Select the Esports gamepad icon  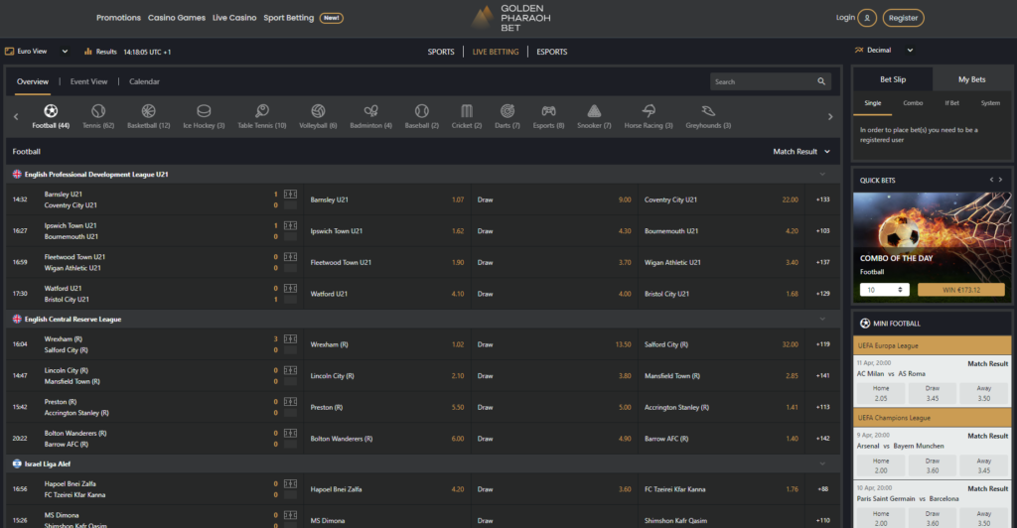click(548, 111)
